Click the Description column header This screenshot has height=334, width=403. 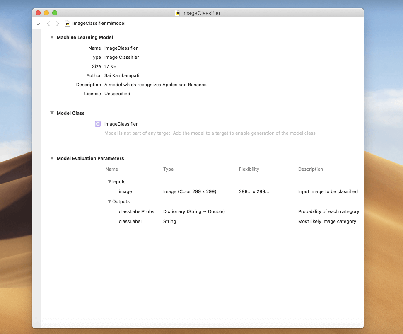click(x=310, y=169)
